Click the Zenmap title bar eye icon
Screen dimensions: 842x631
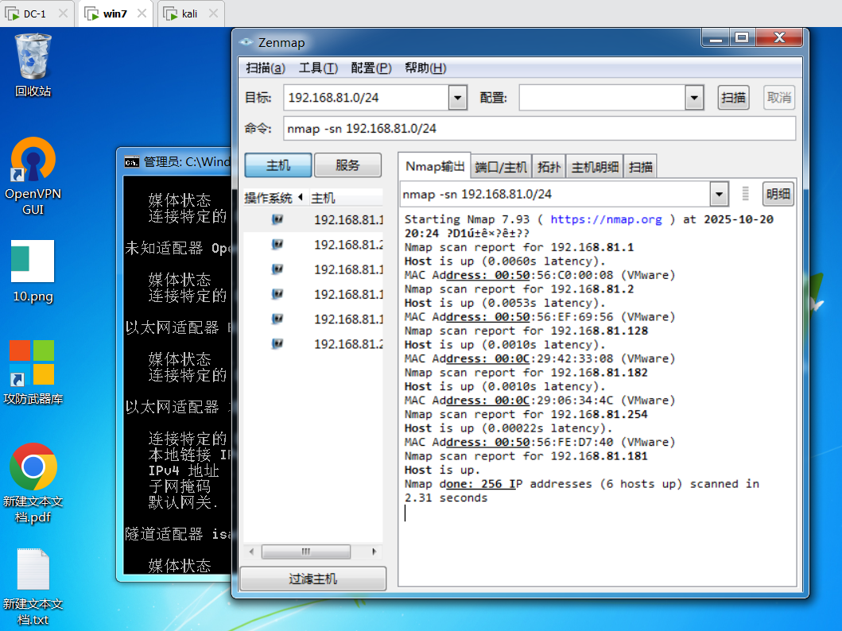(x=246, y=42)
